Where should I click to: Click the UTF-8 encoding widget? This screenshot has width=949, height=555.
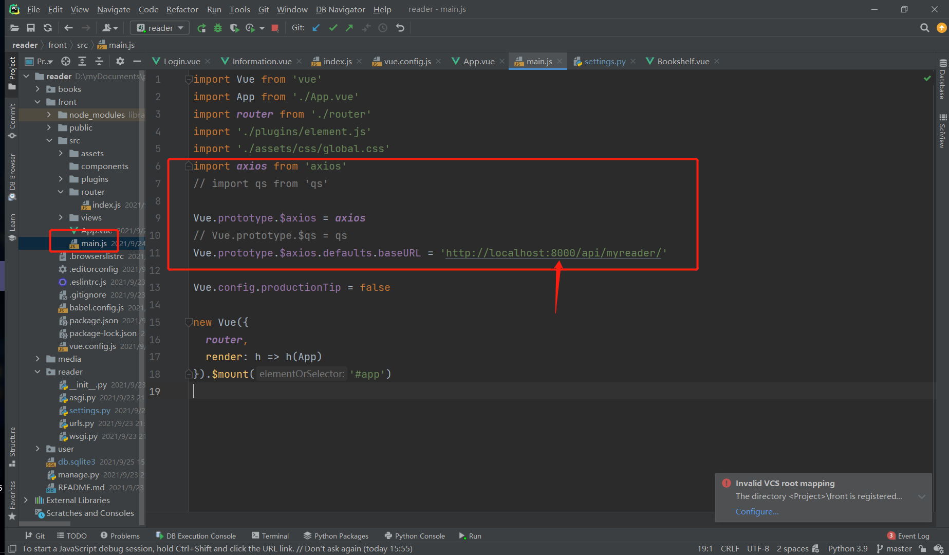point(758,549)
